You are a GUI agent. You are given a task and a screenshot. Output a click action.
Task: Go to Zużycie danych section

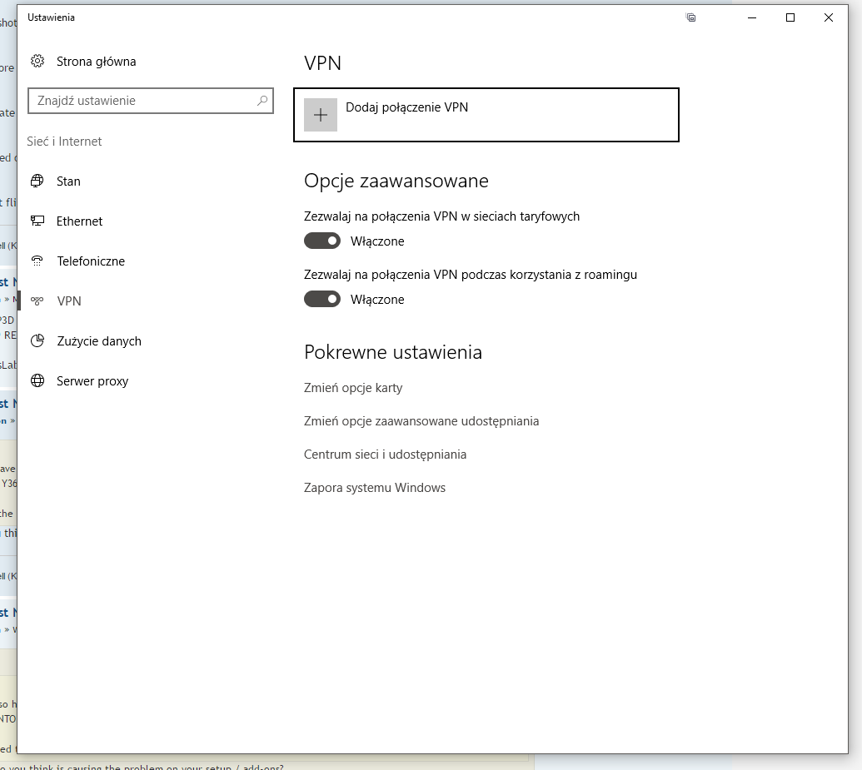[x=98, y=341]
